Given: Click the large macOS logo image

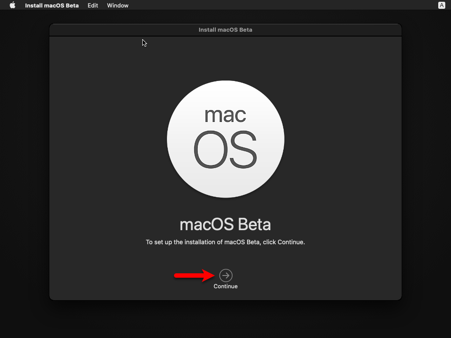Looking at the screenshot, I should [225, 139].
